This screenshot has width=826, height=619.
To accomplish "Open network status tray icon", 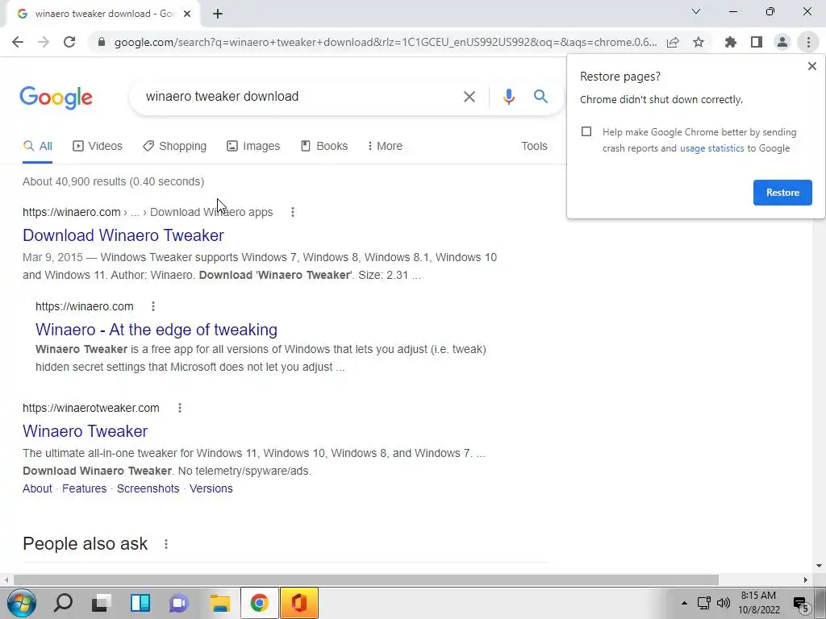I will click(703, 603).
